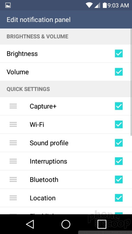Uncheck the Volume checkbox
Viewport: 132px width, 234px height.
[x=119, y=72]
